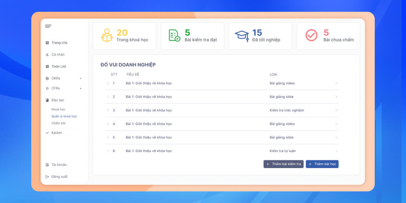Open Cá nhân in the sidebar
Image resolution: width=406 pixels, height=203 pixels.
click(x=58, y=55)
